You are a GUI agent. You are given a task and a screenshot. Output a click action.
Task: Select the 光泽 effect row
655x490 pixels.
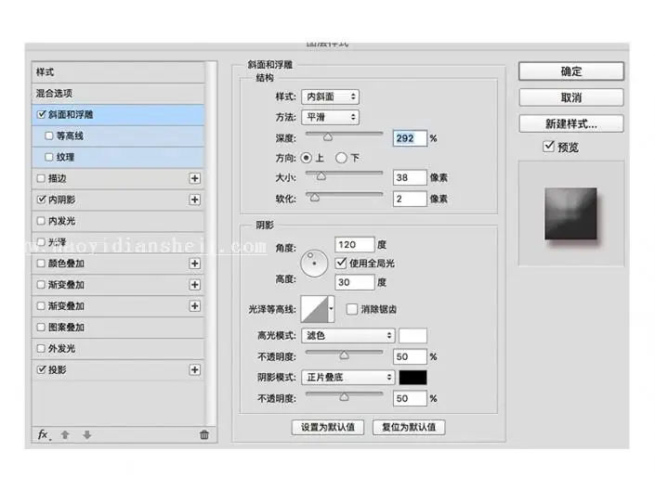click(118, 242)
